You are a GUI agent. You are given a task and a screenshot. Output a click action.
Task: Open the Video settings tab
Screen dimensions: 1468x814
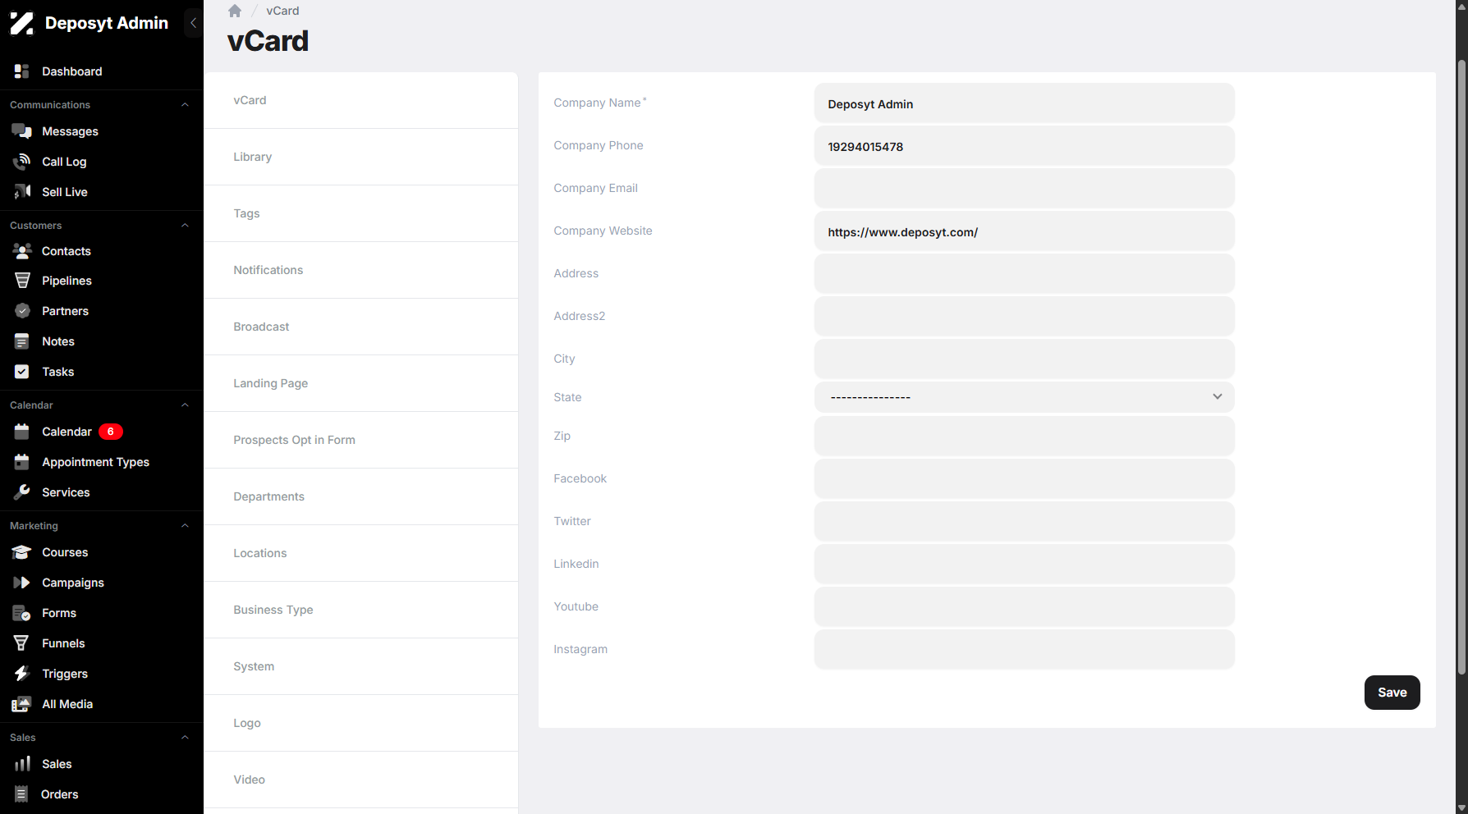(360, 780)
